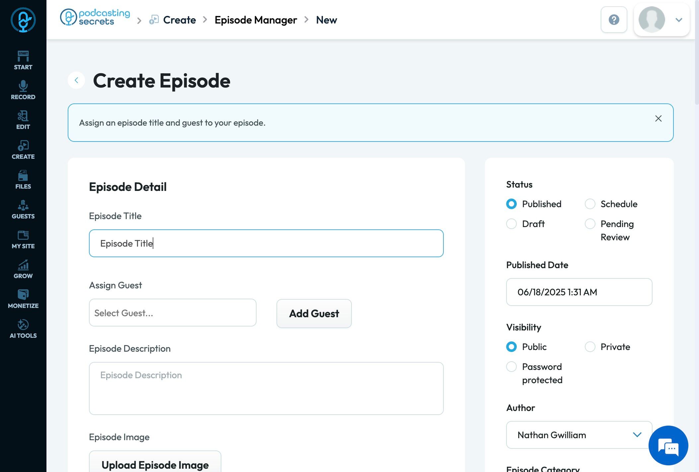Open the Files section icon

[x=23, y=179]
